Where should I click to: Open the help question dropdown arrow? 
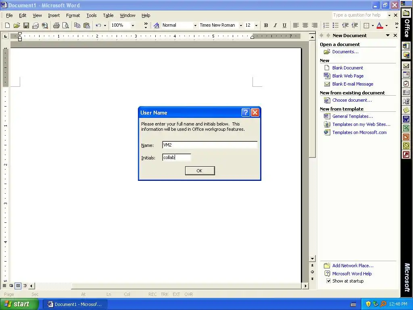click(x=389, y=15)
